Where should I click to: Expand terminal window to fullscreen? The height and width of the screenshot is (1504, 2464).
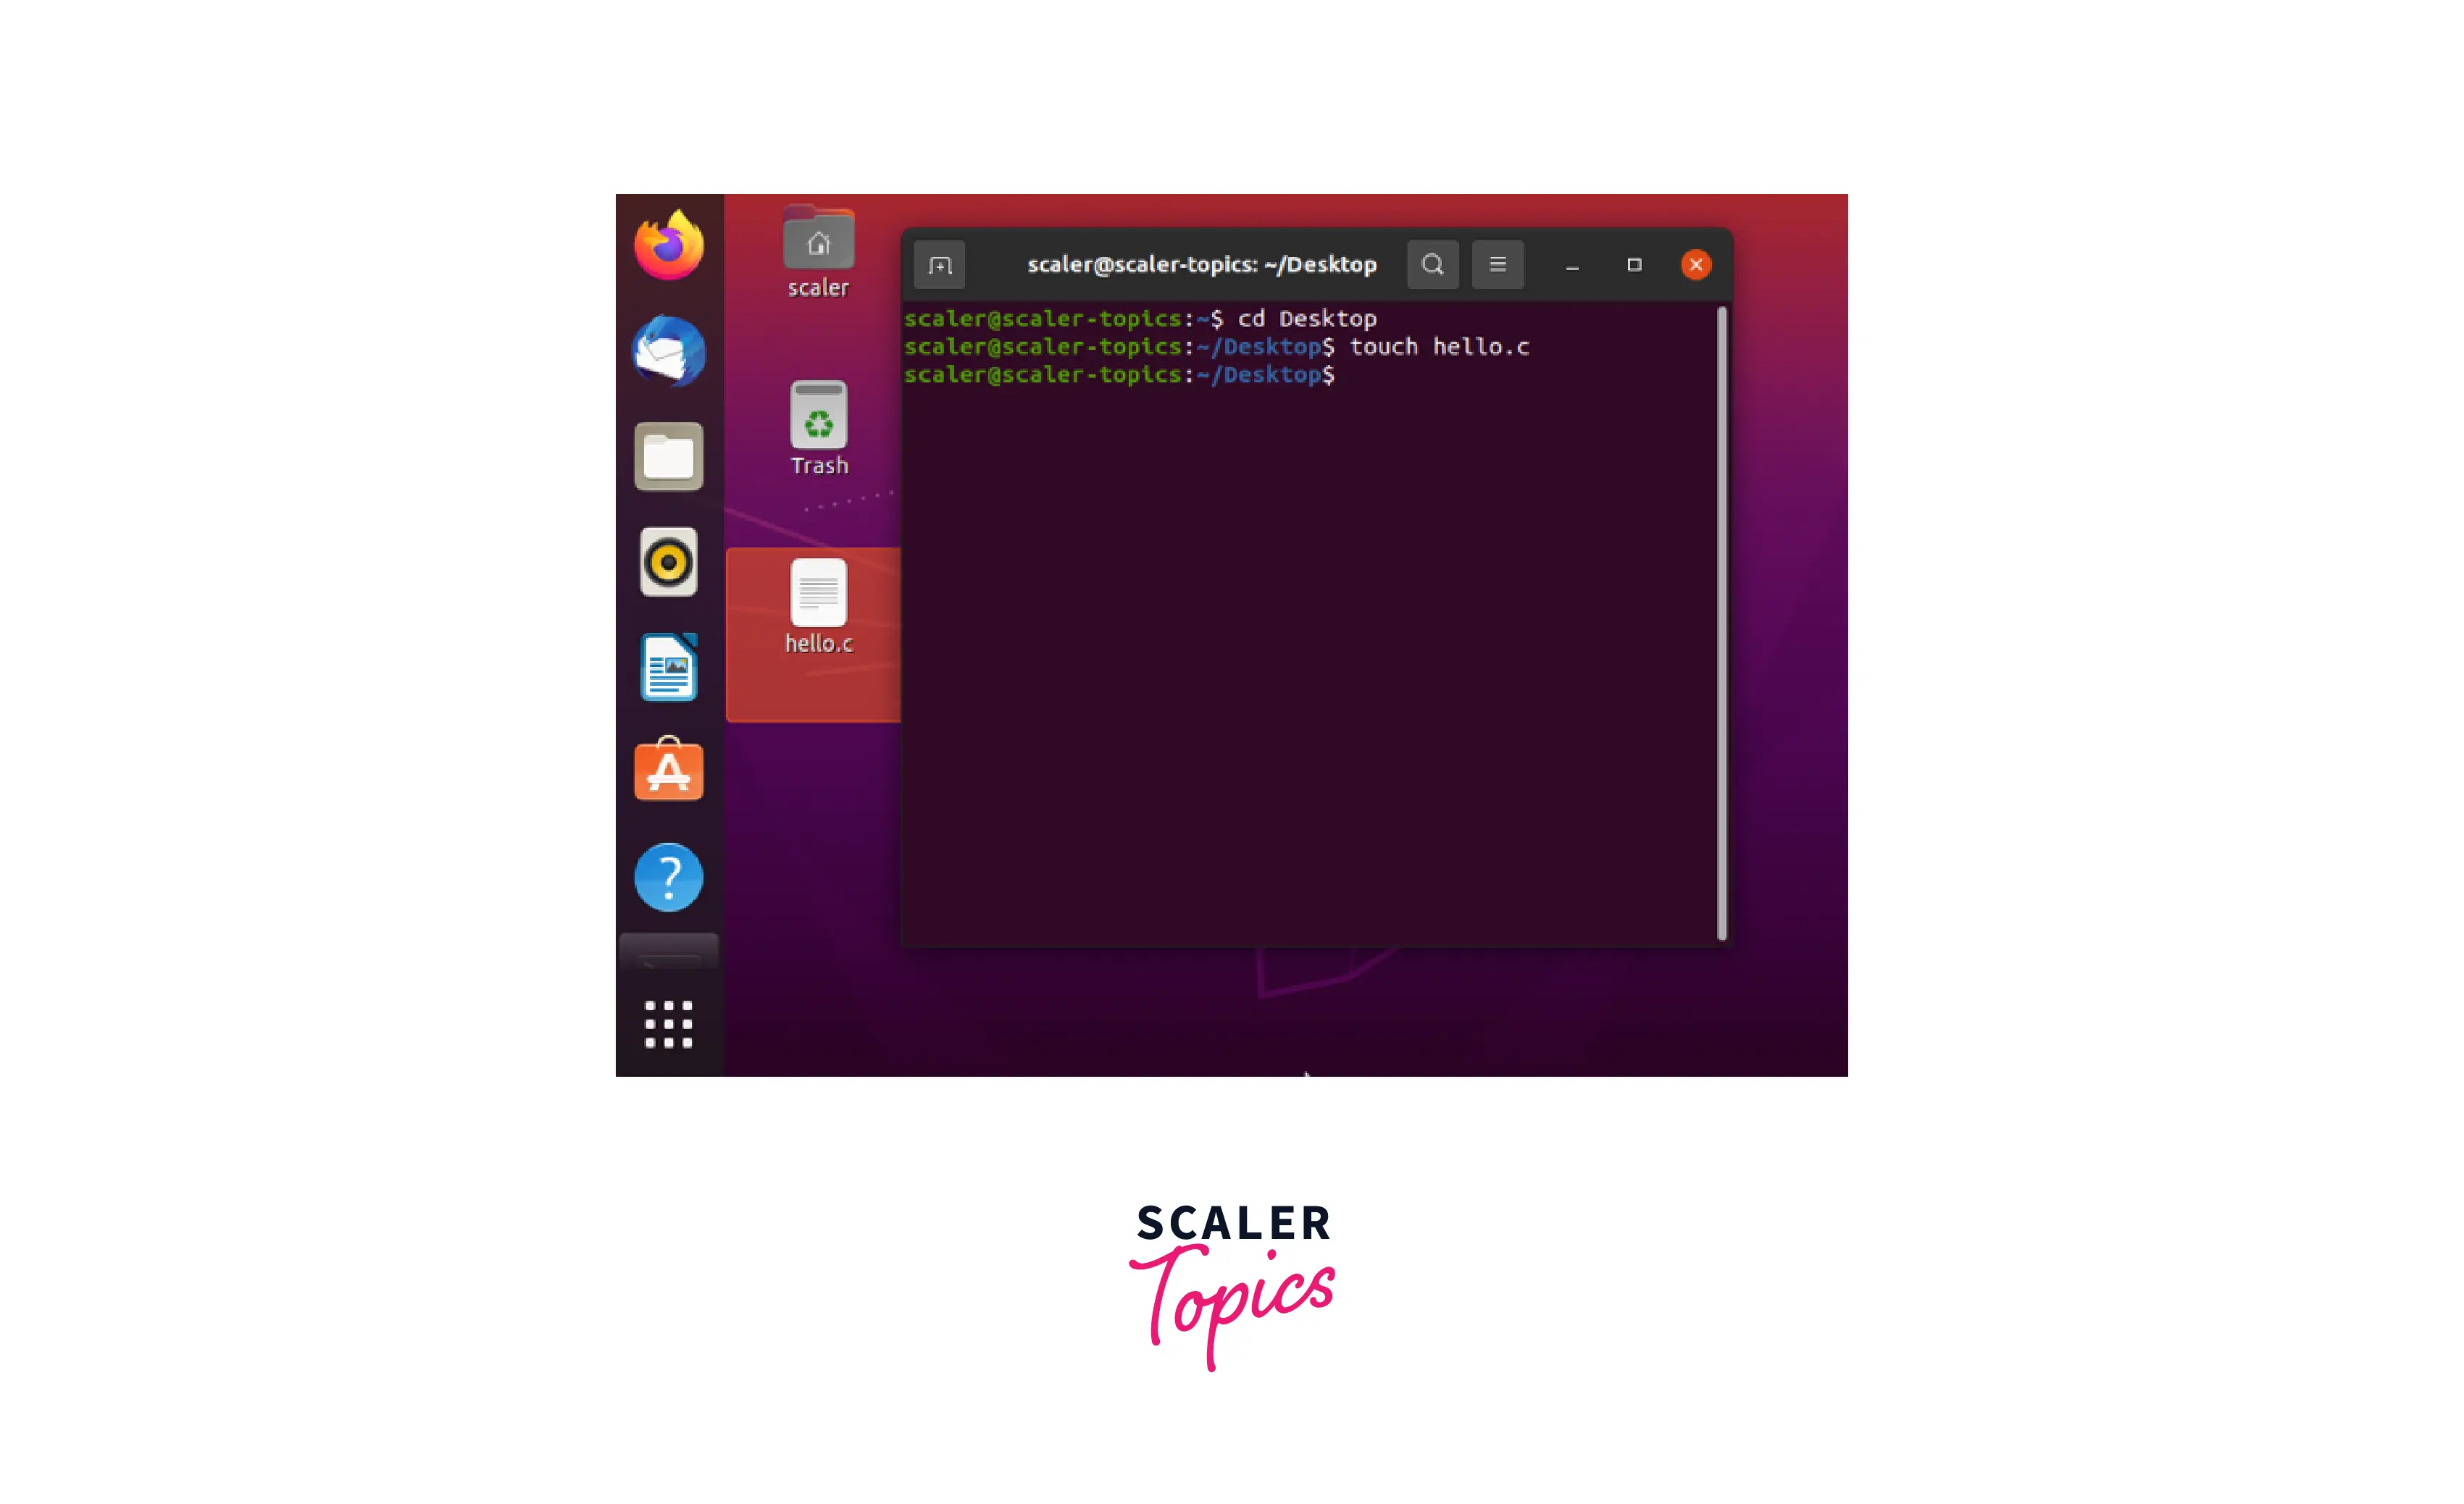[1632, 264]
